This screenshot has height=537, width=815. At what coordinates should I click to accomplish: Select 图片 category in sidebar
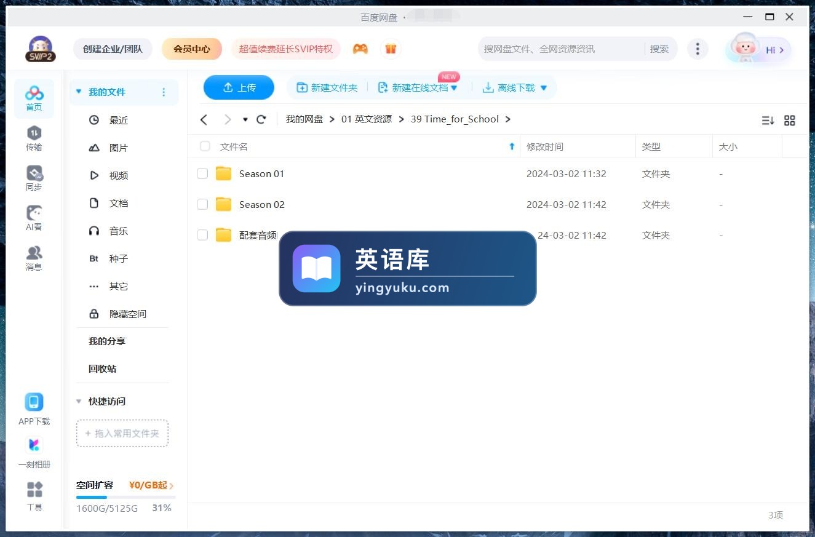pos(119,148)
